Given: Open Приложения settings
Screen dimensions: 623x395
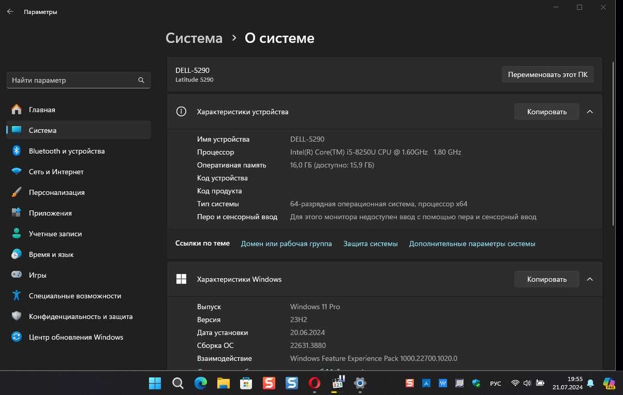Looking at the screenshot, I should (x=79, y=213).
